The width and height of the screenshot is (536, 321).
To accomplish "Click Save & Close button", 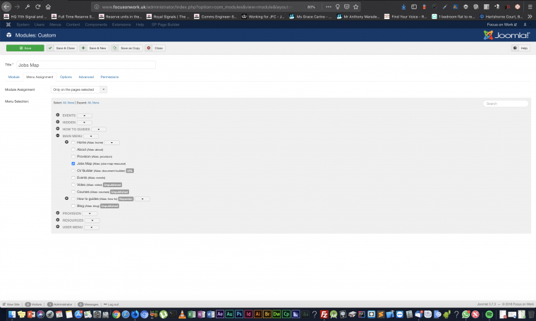I will tap(62, 48).
